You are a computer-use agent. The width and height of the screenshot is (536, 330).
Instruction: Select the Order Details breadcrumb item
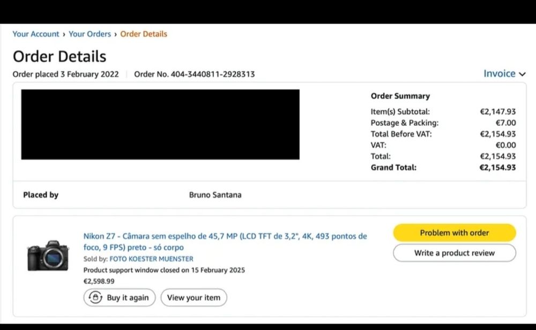(x=144, y=34)
